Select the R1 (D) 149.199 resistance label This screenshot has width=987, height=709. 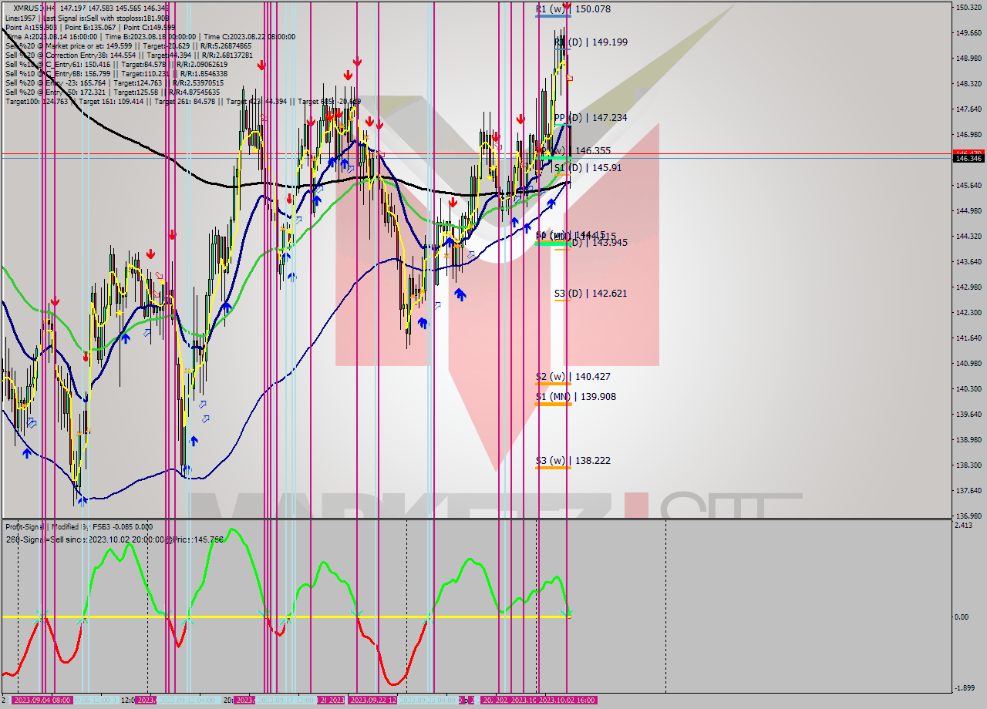click(x=590, y=42)
